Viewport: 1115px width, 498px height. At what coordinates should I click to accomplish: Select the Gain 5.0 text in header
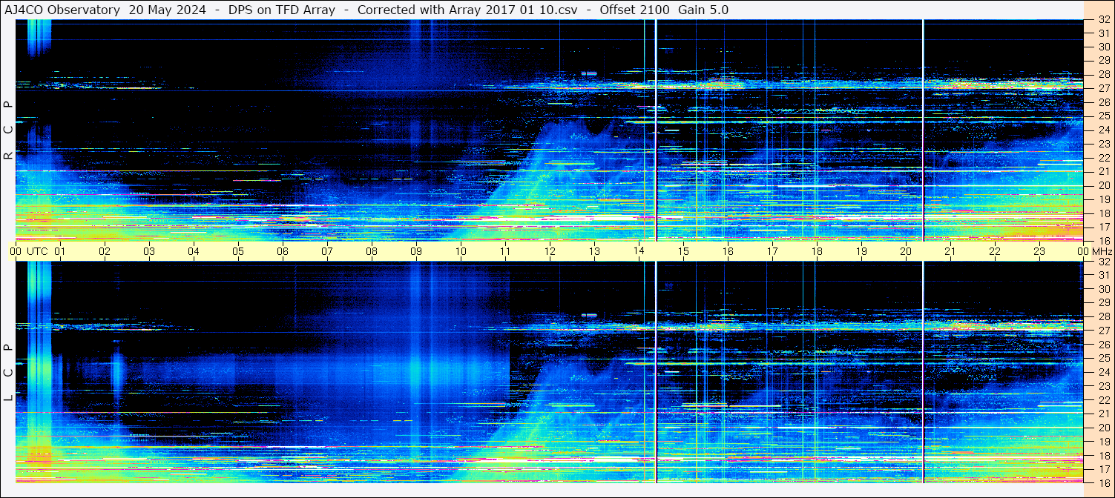pos(703,10)
